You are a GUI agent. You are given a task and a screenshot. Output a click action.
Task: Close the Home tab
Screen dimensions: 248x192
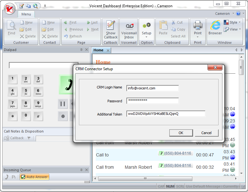point(108,50)
